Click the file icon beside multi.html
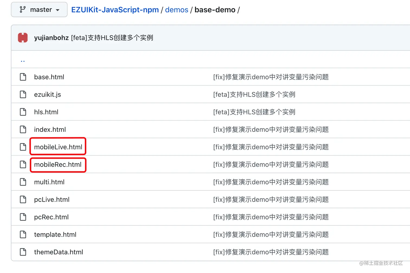The image size is (410, 273). 23,182
